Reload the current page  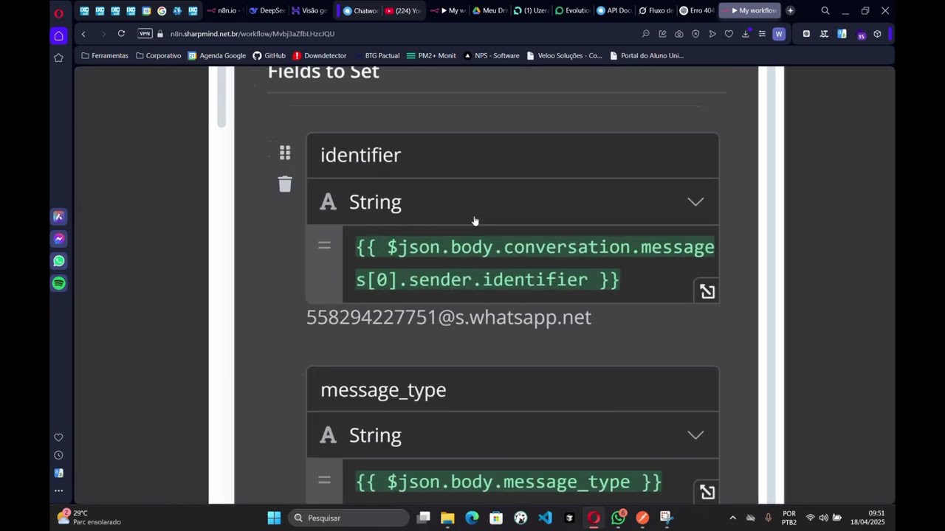[x=121, y=34]
